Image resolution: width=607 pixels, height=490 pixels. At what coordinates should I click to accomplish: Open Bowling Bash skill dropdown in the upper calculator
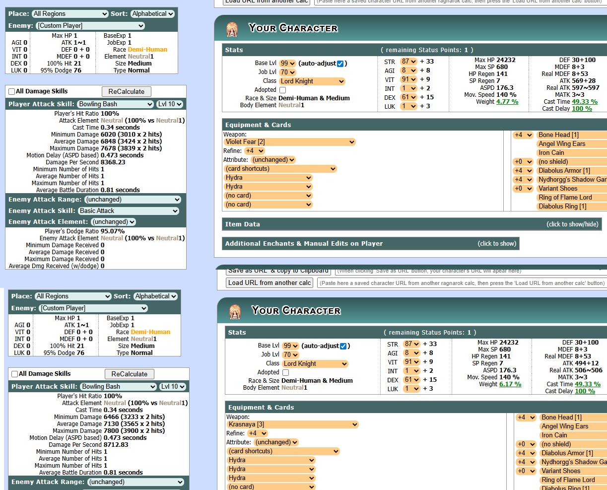tap(116, 104)
